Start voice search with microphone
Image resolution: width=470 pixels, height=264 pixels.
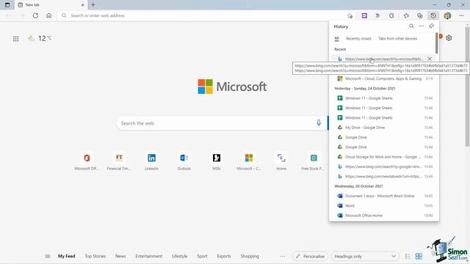click(319, 122)
